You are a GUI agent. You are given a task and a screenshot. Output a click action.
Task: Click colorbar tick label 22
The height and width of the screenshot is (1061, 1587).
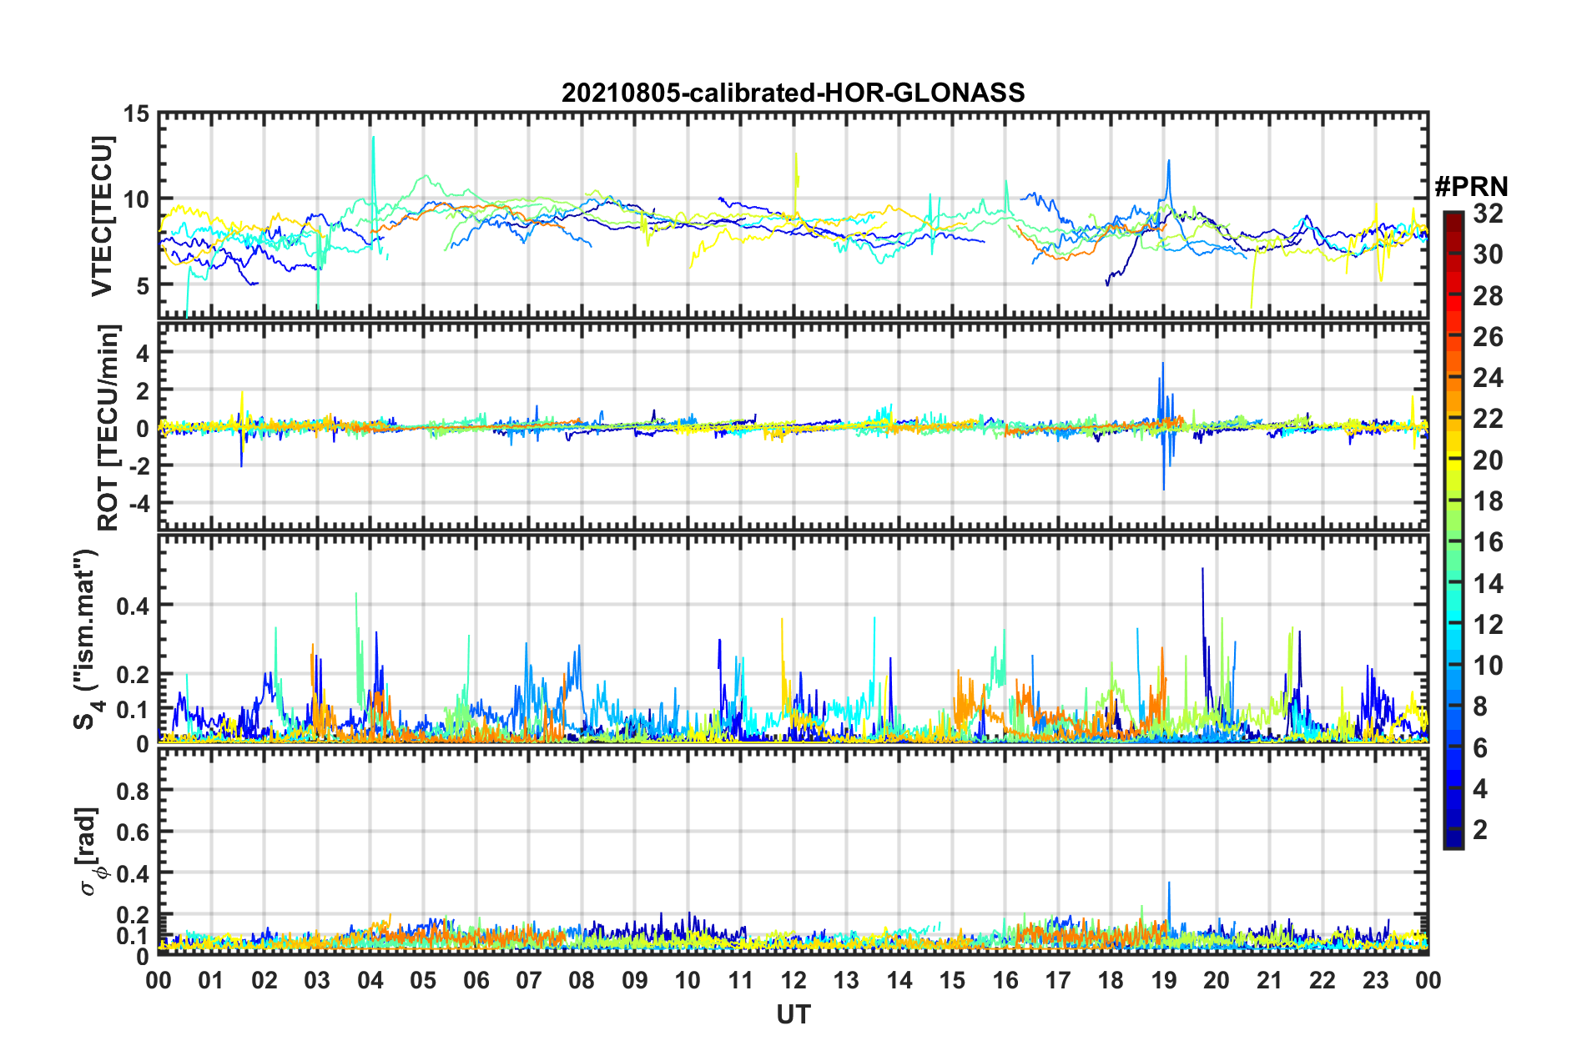(1488, 419)
